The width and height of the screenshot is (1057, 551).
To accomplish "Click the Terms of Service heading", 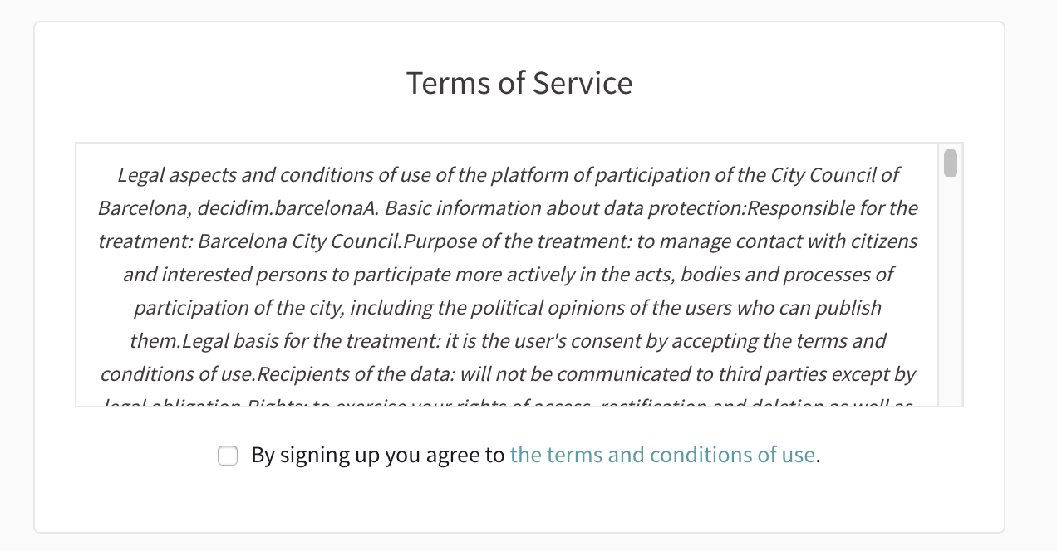I will pyautogui.click(x=519, y=84).
